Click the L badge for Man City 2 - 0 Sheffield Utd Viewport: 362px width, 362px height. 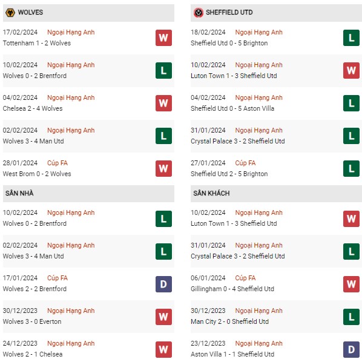tap(351, 317)
